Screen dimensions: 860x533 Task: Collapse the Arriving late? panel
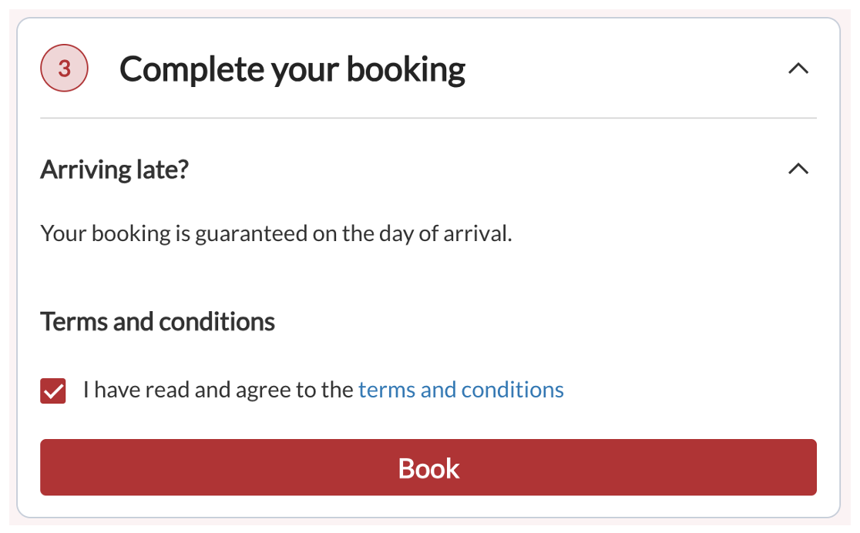pos(798,169)
